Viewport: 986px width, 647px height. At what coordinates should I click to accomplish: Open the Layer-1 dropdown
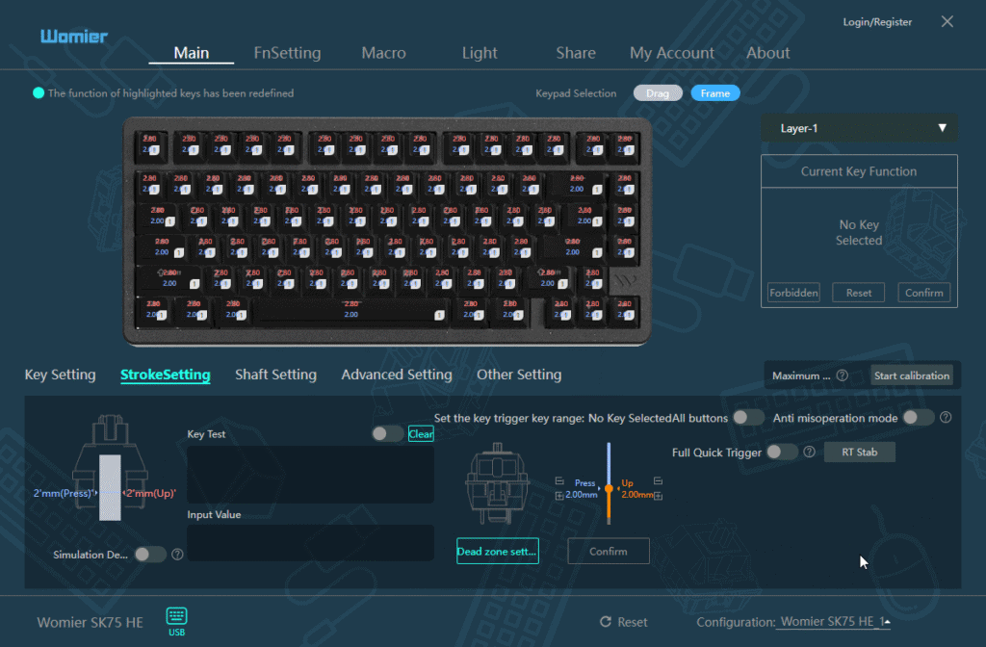coord(859,128)
